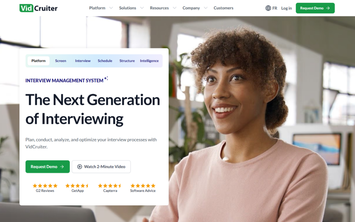The height and width of the screenshot is (222, 355).
Task: Switch to the Screen tab
Action: tap(61, 61)
